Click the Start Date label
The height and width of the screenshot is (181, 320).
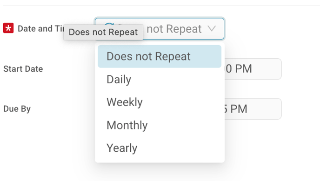[x=23, y=69]
